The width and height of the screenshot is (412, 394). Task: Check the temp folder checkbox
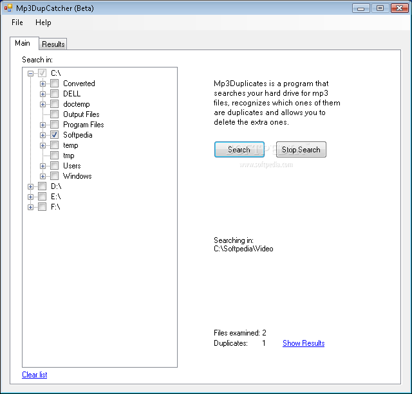coord(54,145)
